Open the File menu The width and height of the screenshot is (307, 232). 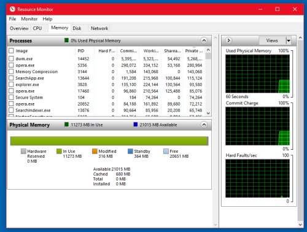coord(12,19)
